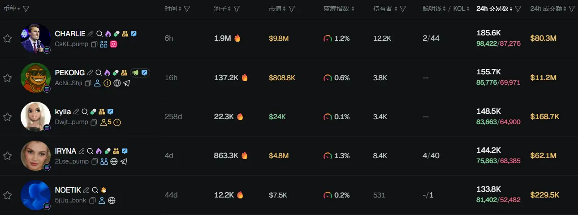Favorite the NOETIK token with its star

pyautogui.click(x=8, y=195)
